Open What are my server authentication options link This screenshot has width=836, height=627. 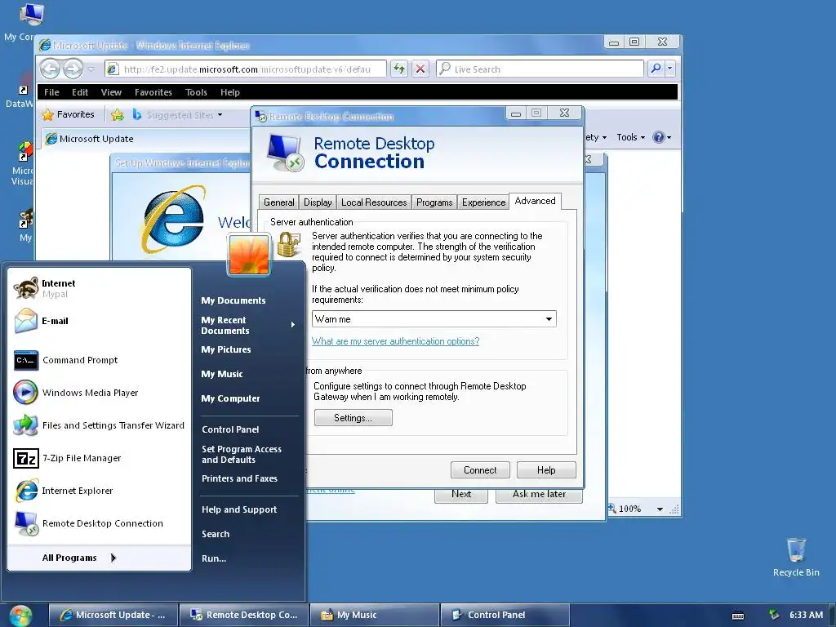pyautogui.click(x=395, y=341)
